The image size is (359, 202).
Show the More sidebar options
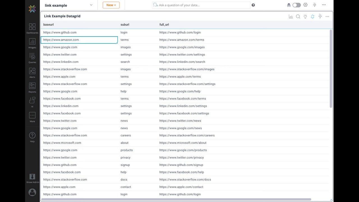tap(32, 117)
